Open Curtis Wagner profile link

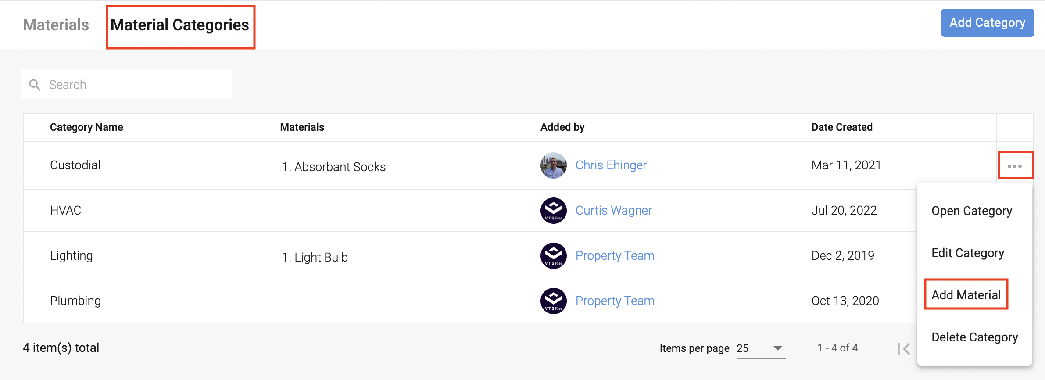pyautogui.click(x=613, y=211)
